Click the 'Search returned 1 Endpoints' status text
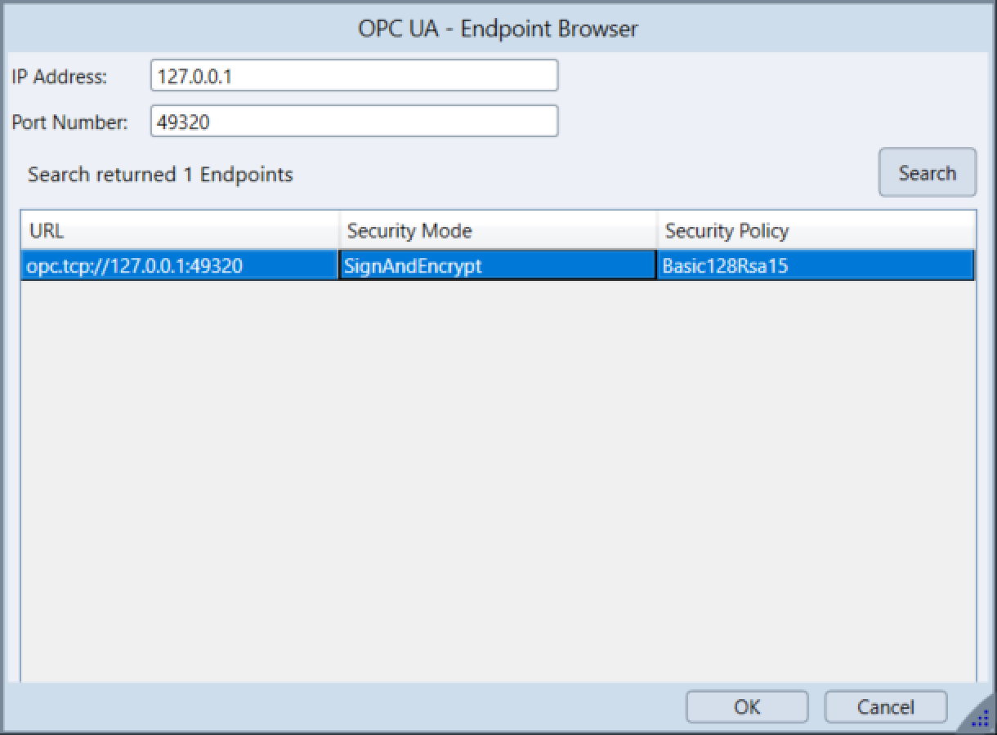This screenshot has height=735, width=997. pos(160,174)
